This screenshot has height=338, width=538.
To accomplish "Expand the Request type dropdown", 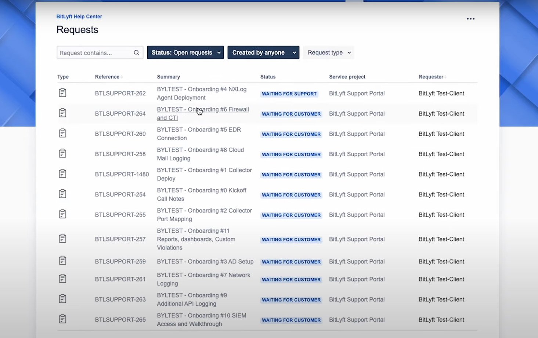I will pyautogui.click(x=329, y=52).
